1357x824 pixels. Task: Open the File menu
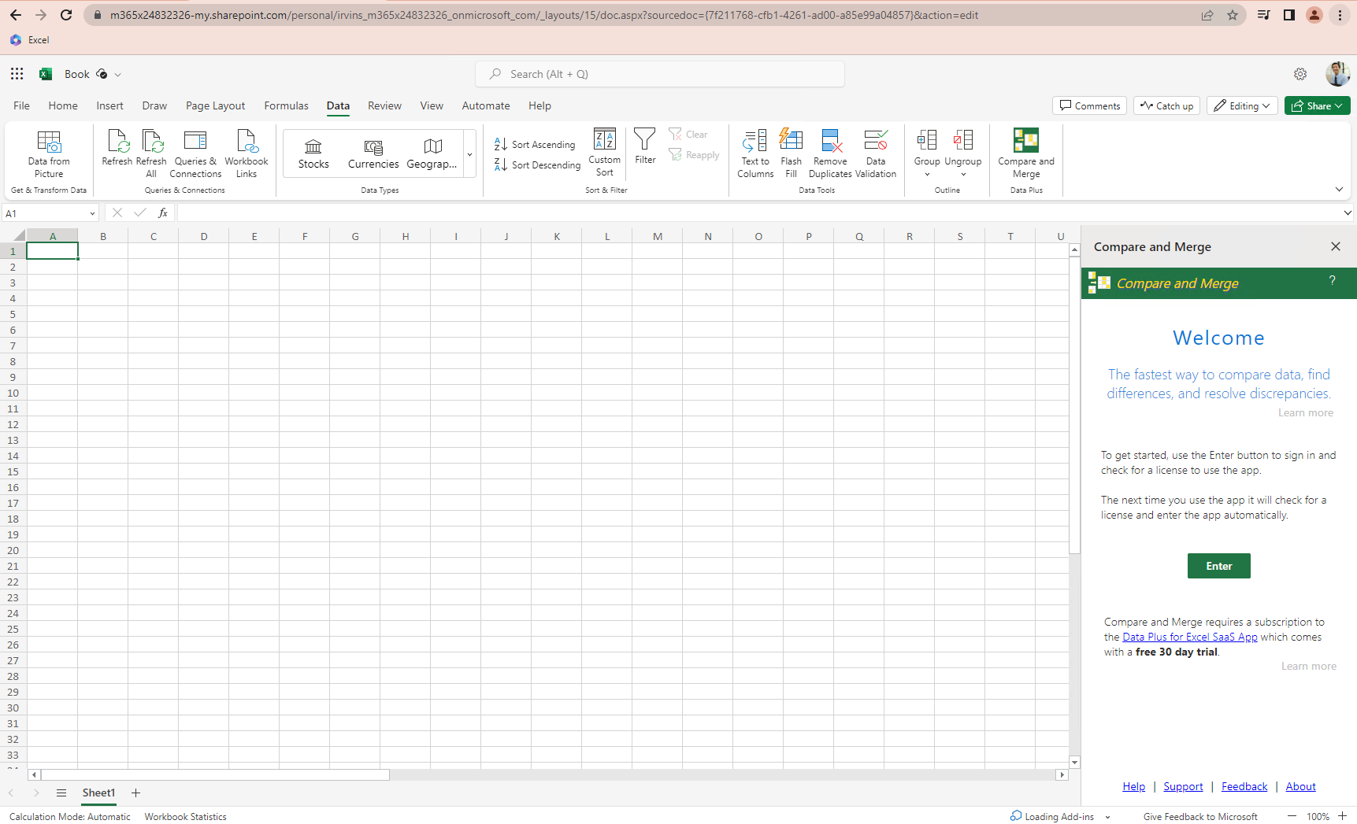21,105
